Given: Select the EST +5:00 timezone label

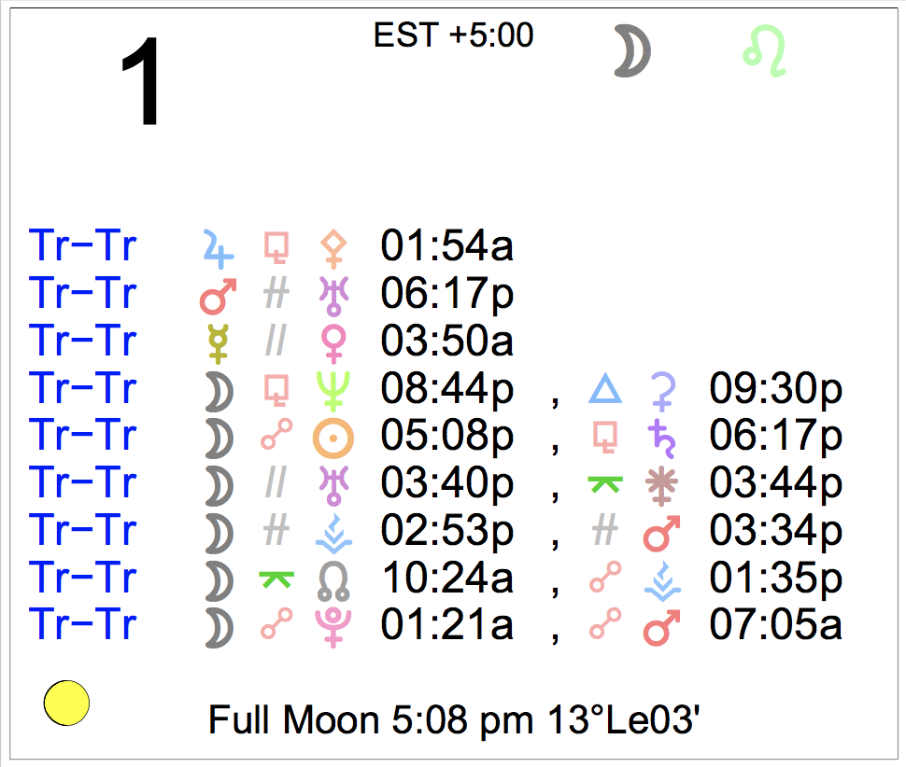Looking at the screenshot, I should (453, 35).
